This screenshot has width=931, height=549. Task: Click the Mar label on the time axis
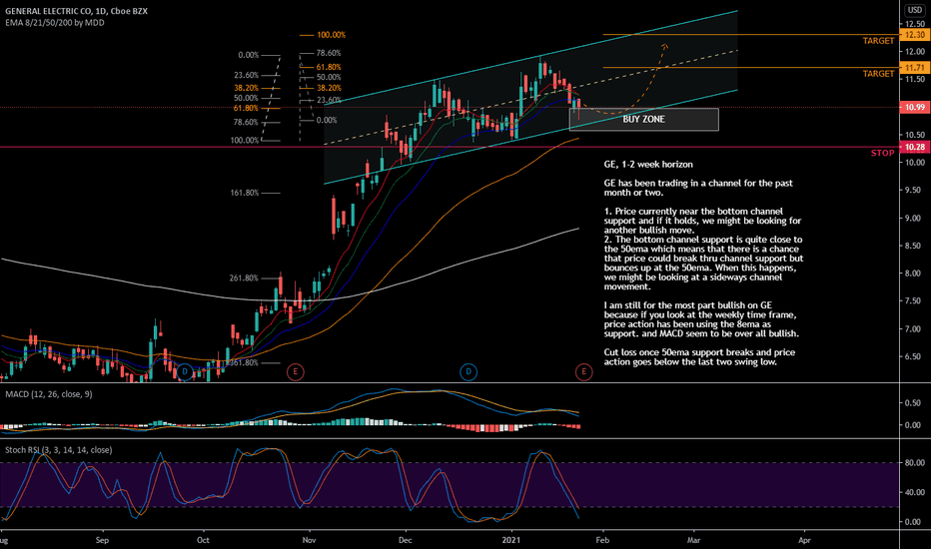click(693, 540)
